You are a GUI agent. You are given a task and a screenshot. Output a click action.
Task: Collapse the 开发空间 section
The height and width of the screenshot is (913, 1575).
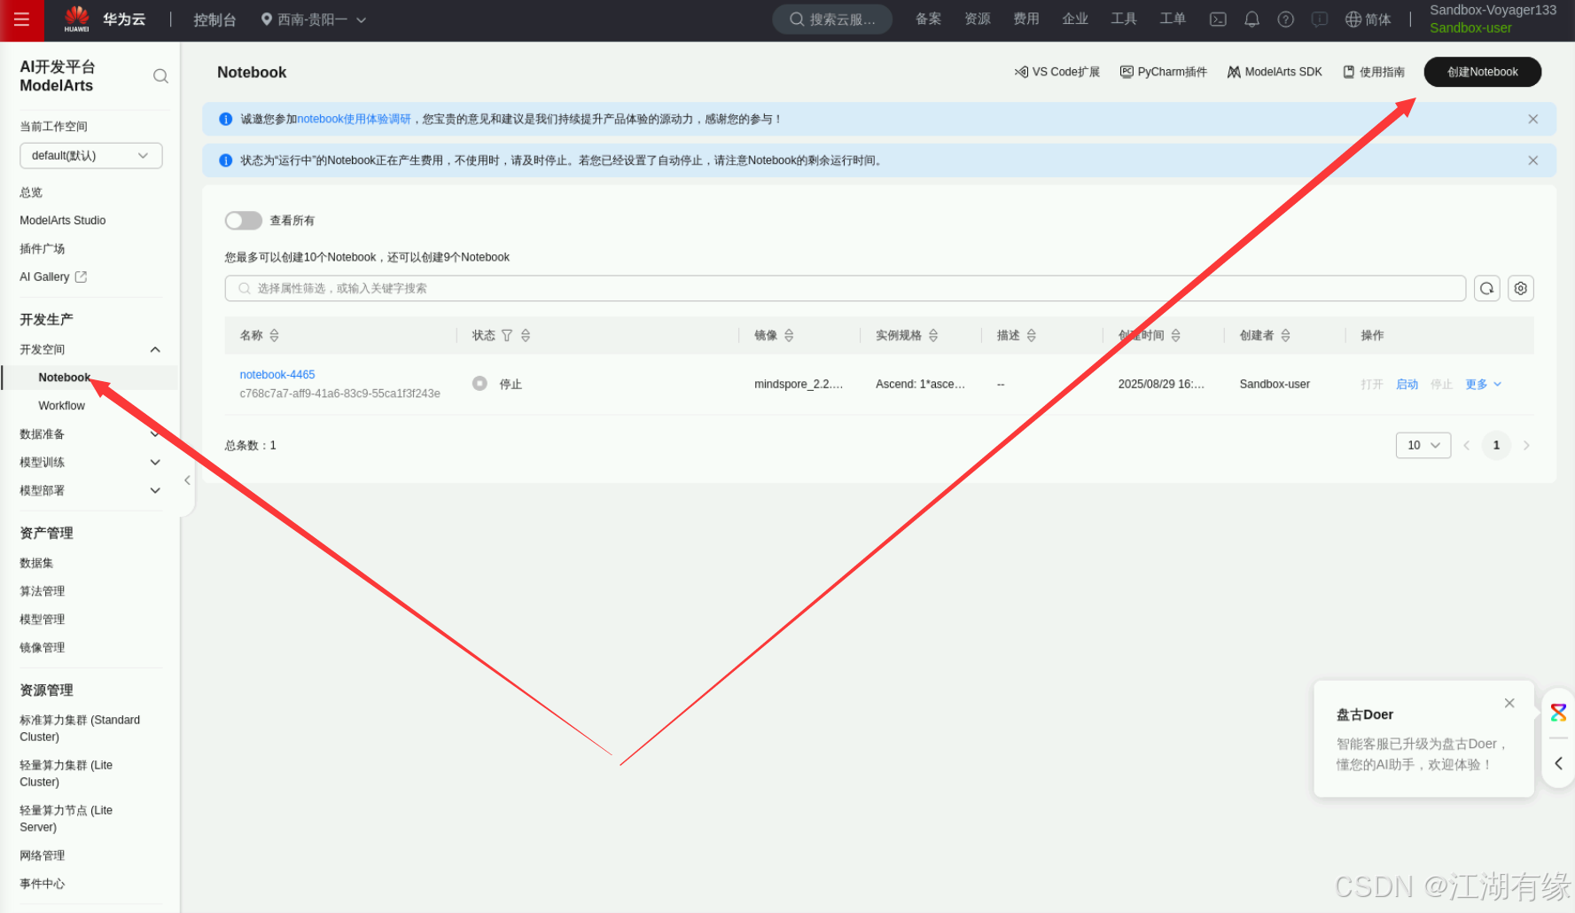tap(155, 349)
